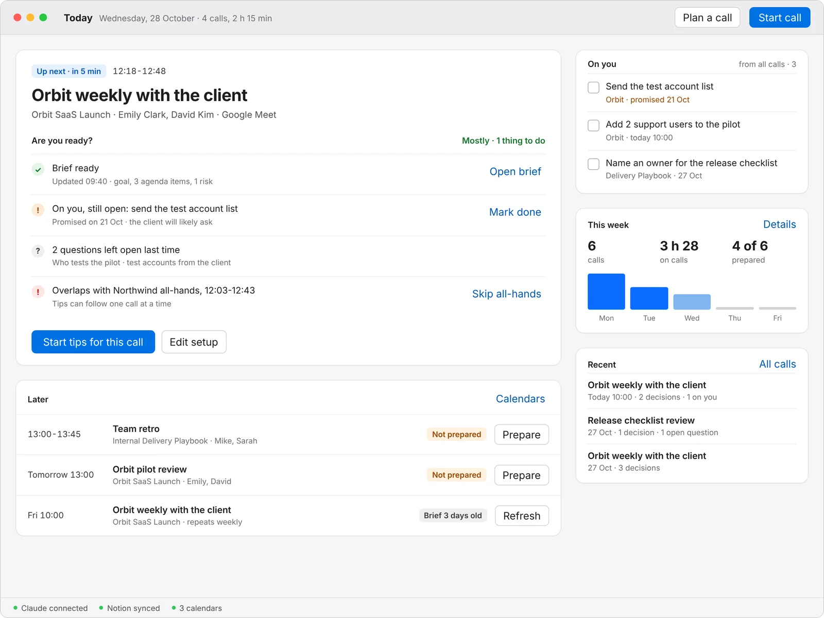
Task: Refresh the brief for Friday's Orbit weekly
Action: coord(522,516)
